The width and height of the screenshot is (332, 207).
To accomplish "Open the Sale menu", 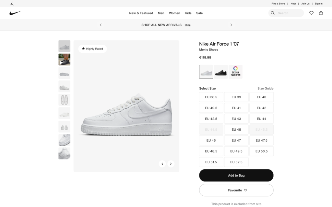I will pos(199,13).
